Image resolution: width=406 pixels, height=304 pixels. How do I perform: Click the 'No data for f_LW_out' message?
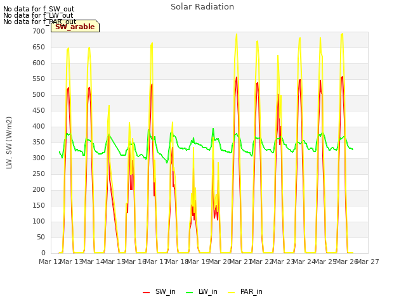tap(38, 15)
